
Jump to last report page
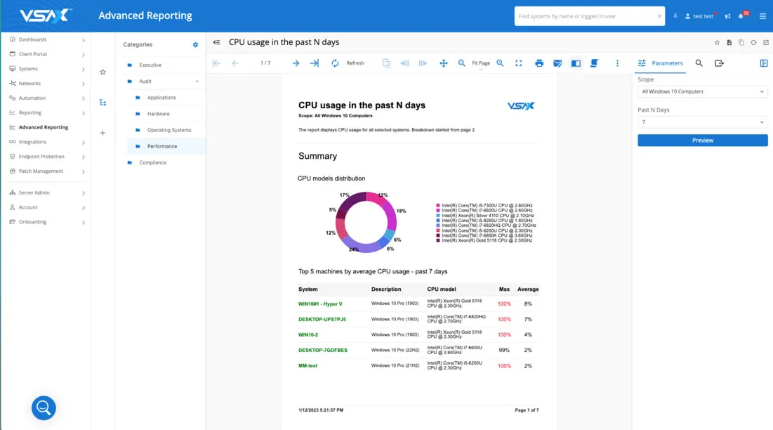pos(315,63)
